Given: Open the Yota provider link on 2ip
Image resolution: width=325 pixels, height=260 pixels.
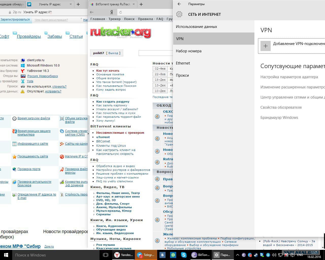Looking at the screenshot, I should pyautogui.click(x=30, y=81).
